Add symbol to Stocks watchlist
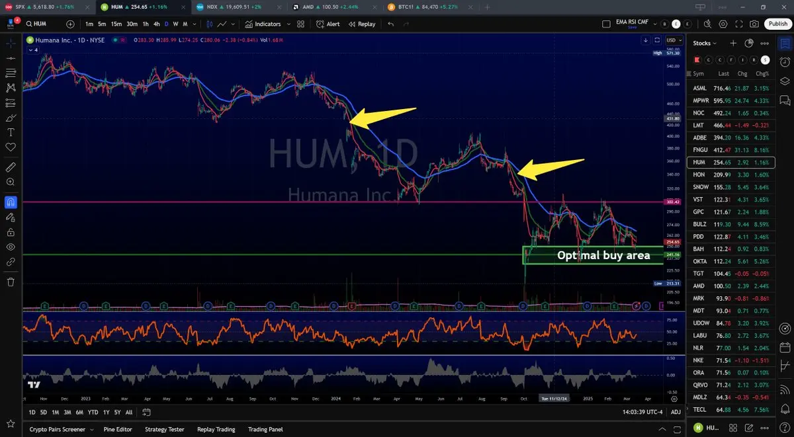 pos(733,43)
